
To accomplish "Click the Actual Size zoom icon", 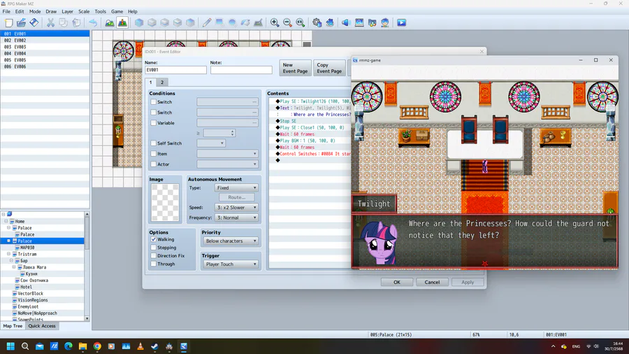I will (x=301, y=23).
